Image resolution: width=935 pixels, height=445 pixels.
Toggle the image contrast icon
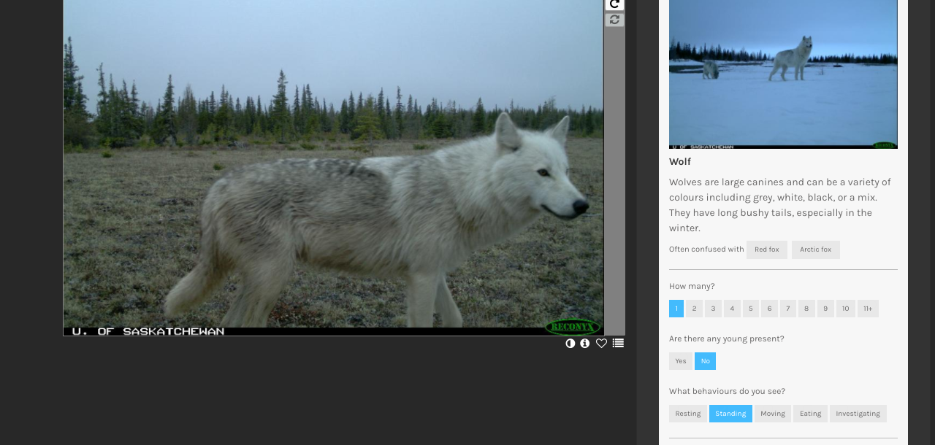[x=570, y=343]
